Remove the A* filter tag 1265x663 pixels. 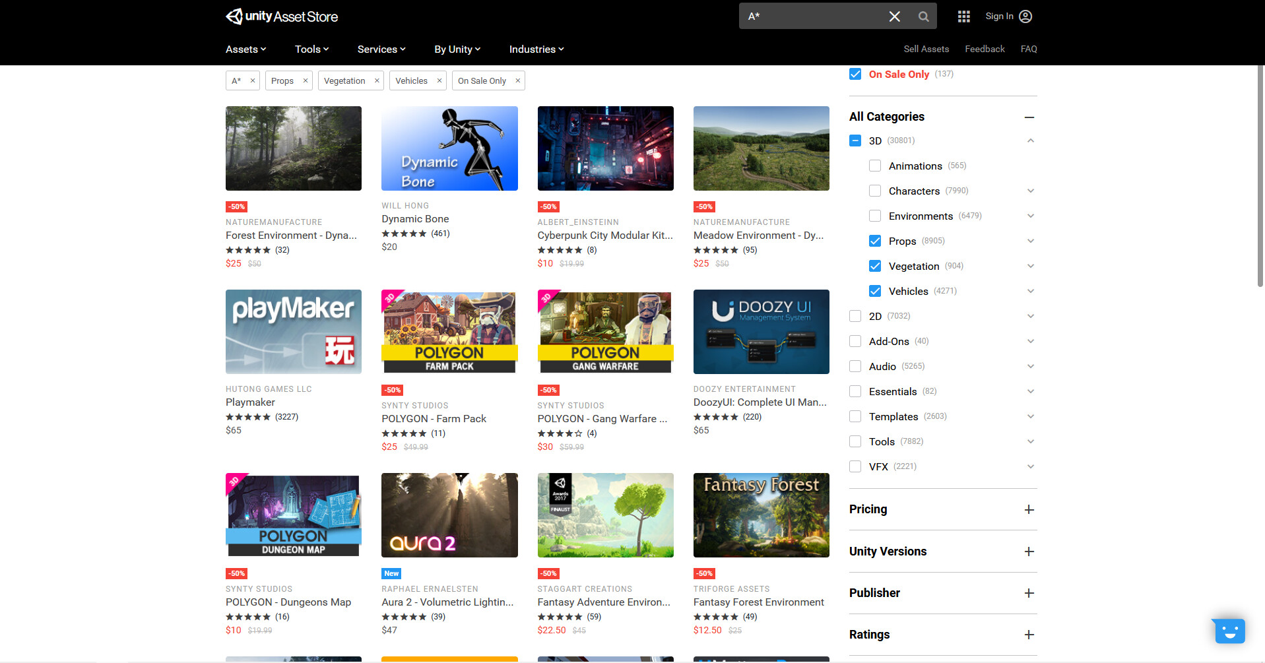253,80
